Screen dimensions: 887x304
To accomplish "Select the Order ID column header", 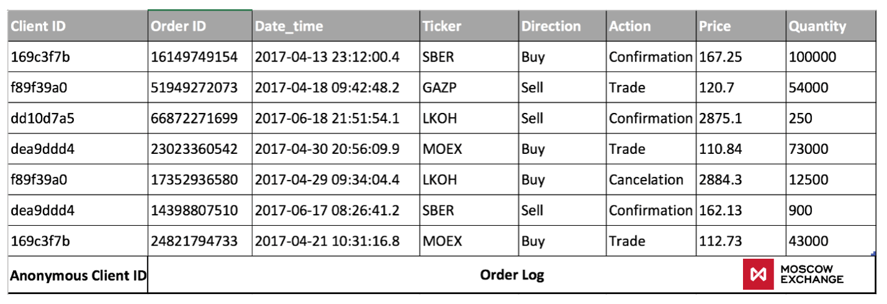I will pos(200,26).
